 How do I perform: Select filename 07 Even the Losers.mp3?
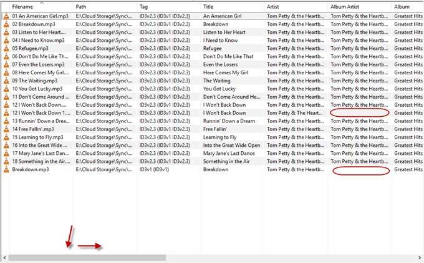pos(39,65)
